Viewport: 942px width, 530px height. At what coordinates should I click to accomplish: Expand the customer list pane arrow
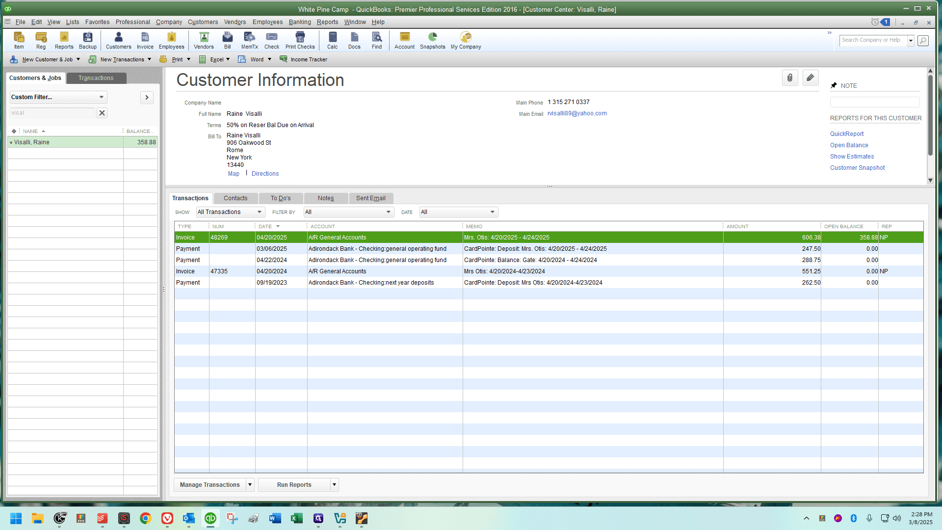click(147, 97)
